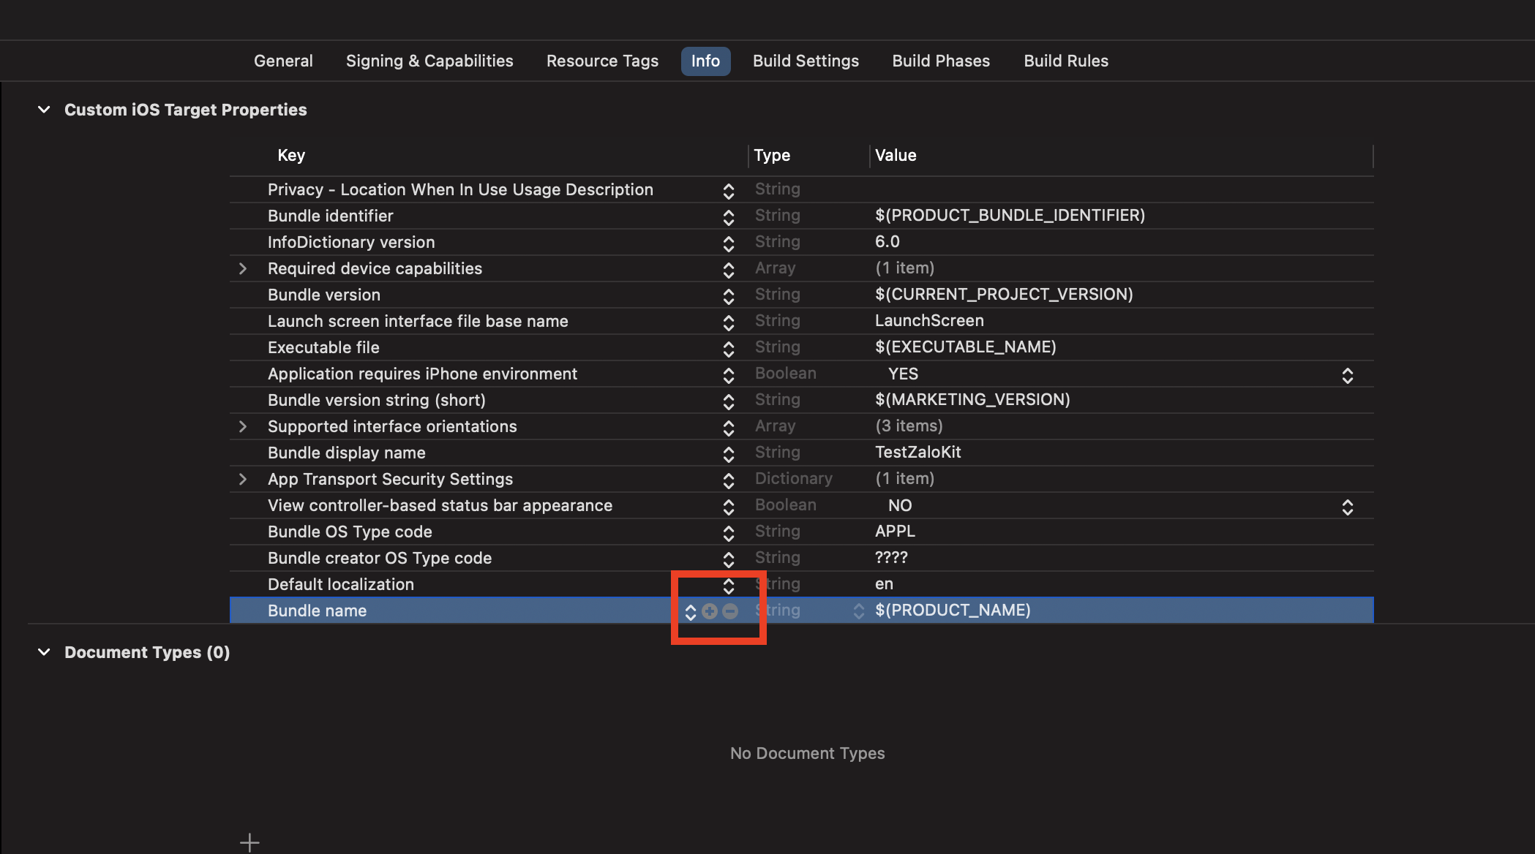Open type stepper on Bundle name row
Image resolution: width=1535 pixels, height=854 pixels.
point(858,611)
